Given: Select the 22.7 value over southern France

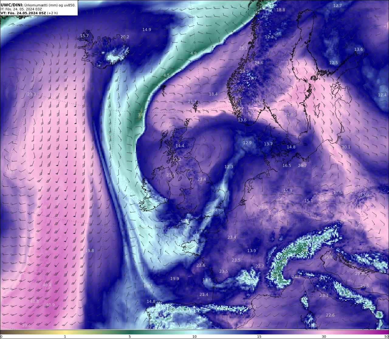Looking at the screenshot, I should click(x=260, y=266).
